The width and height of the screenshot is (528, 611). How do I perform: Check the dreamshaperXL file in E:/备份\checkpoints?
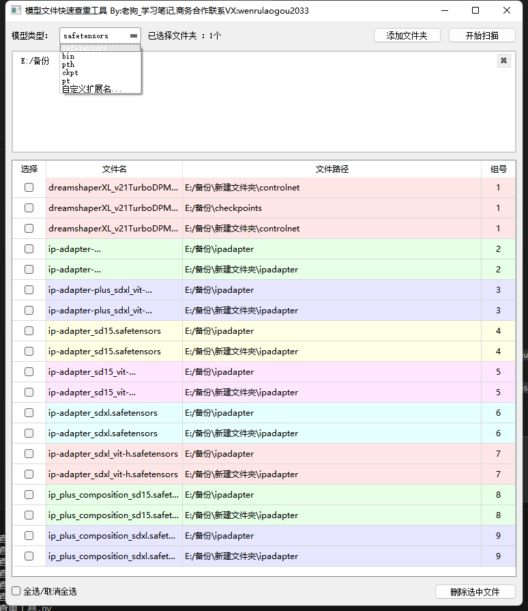[x=29, y=208]
